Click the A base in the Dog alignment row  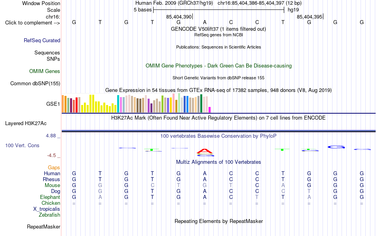pyautogui.click(x=205, y=191)
